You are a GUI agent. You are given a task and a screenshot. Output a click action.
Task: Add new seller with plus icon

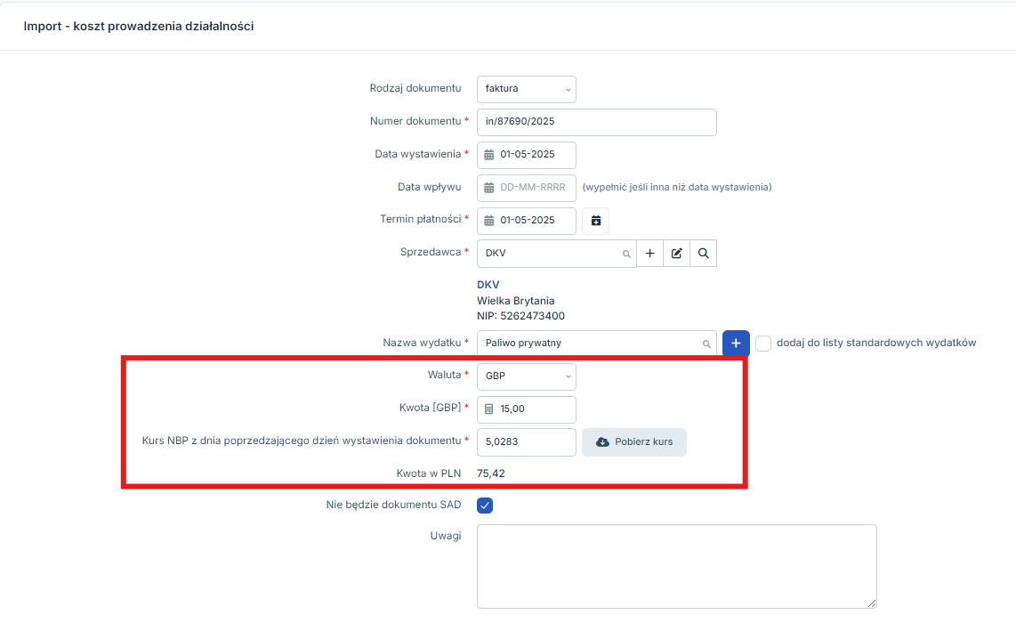pyautogui.click(x=649, y=254)
